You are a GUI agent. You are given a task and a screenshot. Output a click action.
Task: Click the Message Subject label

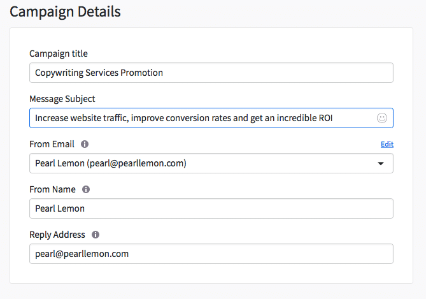click(62, 99)
